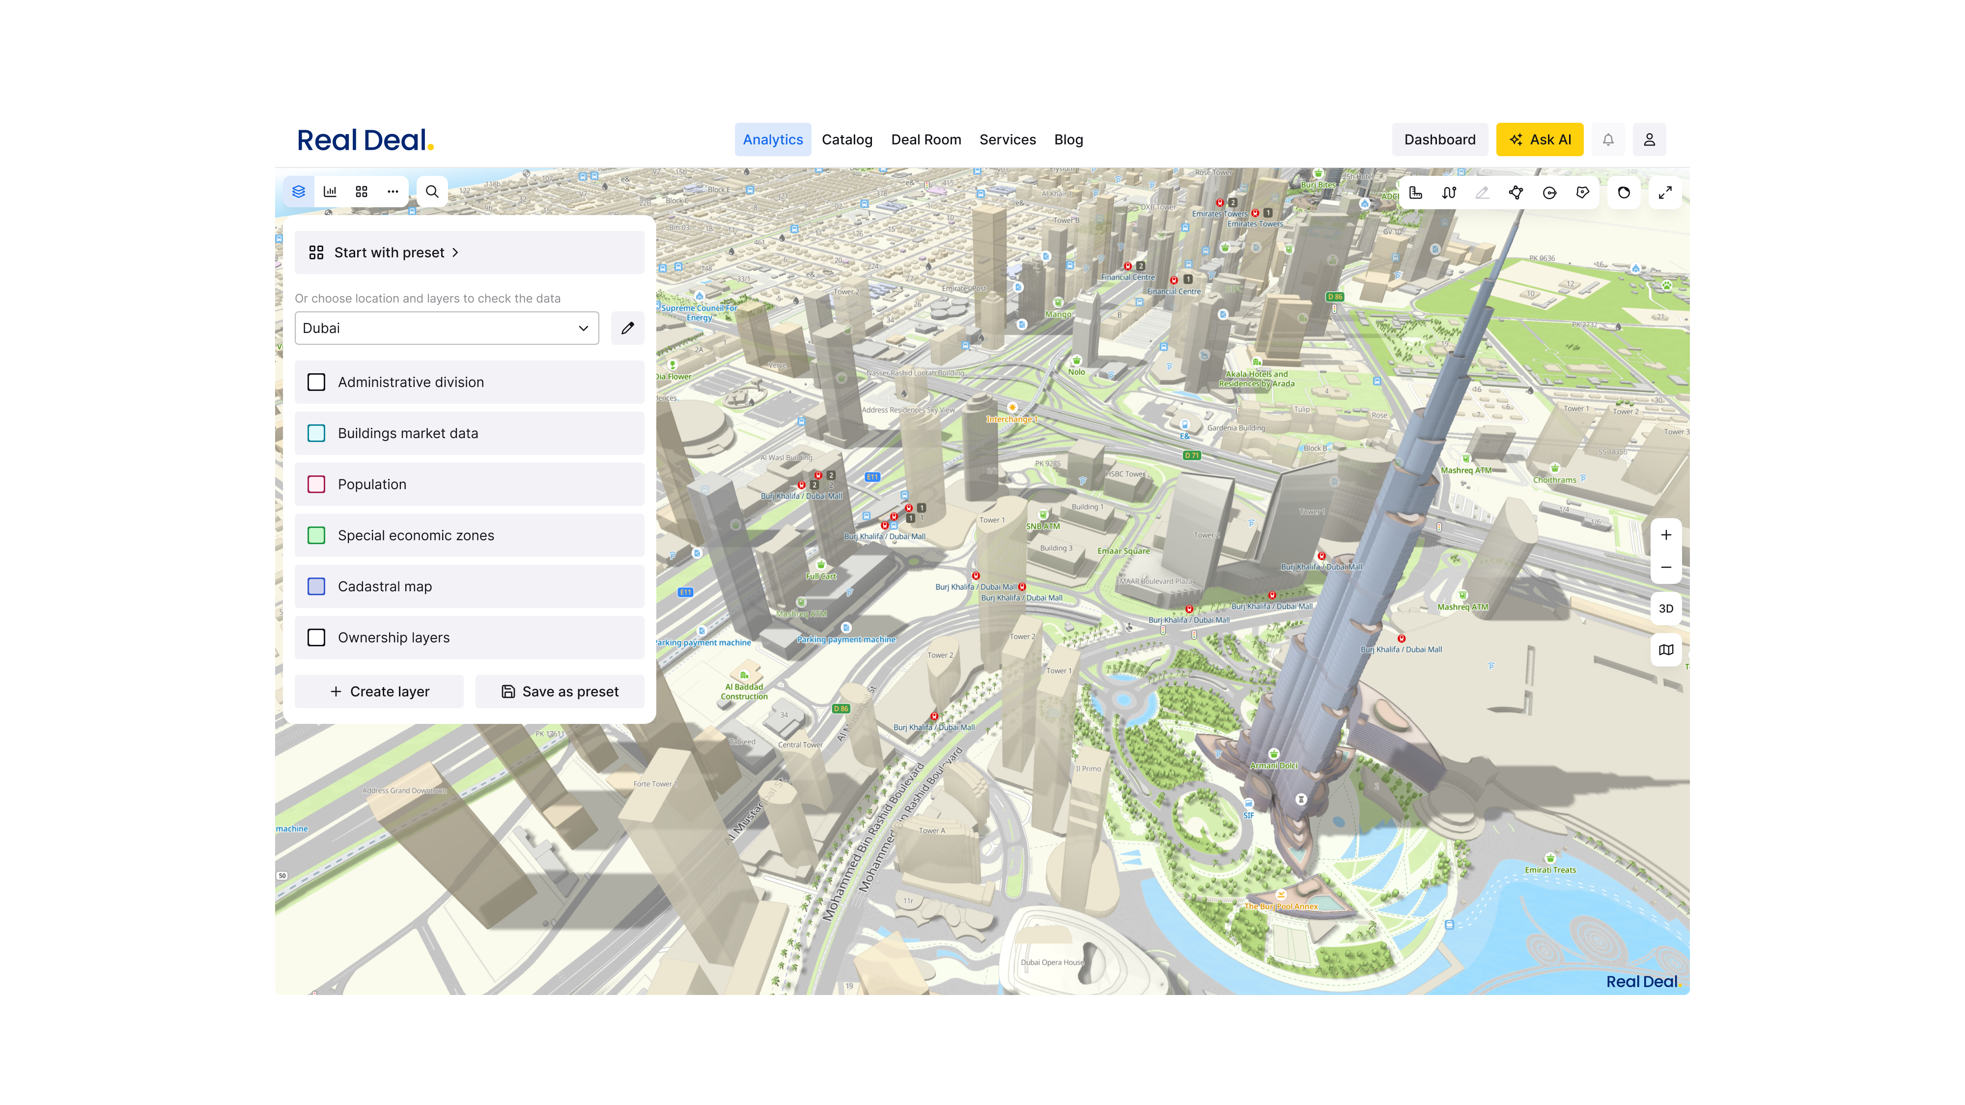Image resolution: width=1965 pixels, height=1105 pixels.
Task: Toggle map theme contrast button
Action: click(x=1624, y=193)
